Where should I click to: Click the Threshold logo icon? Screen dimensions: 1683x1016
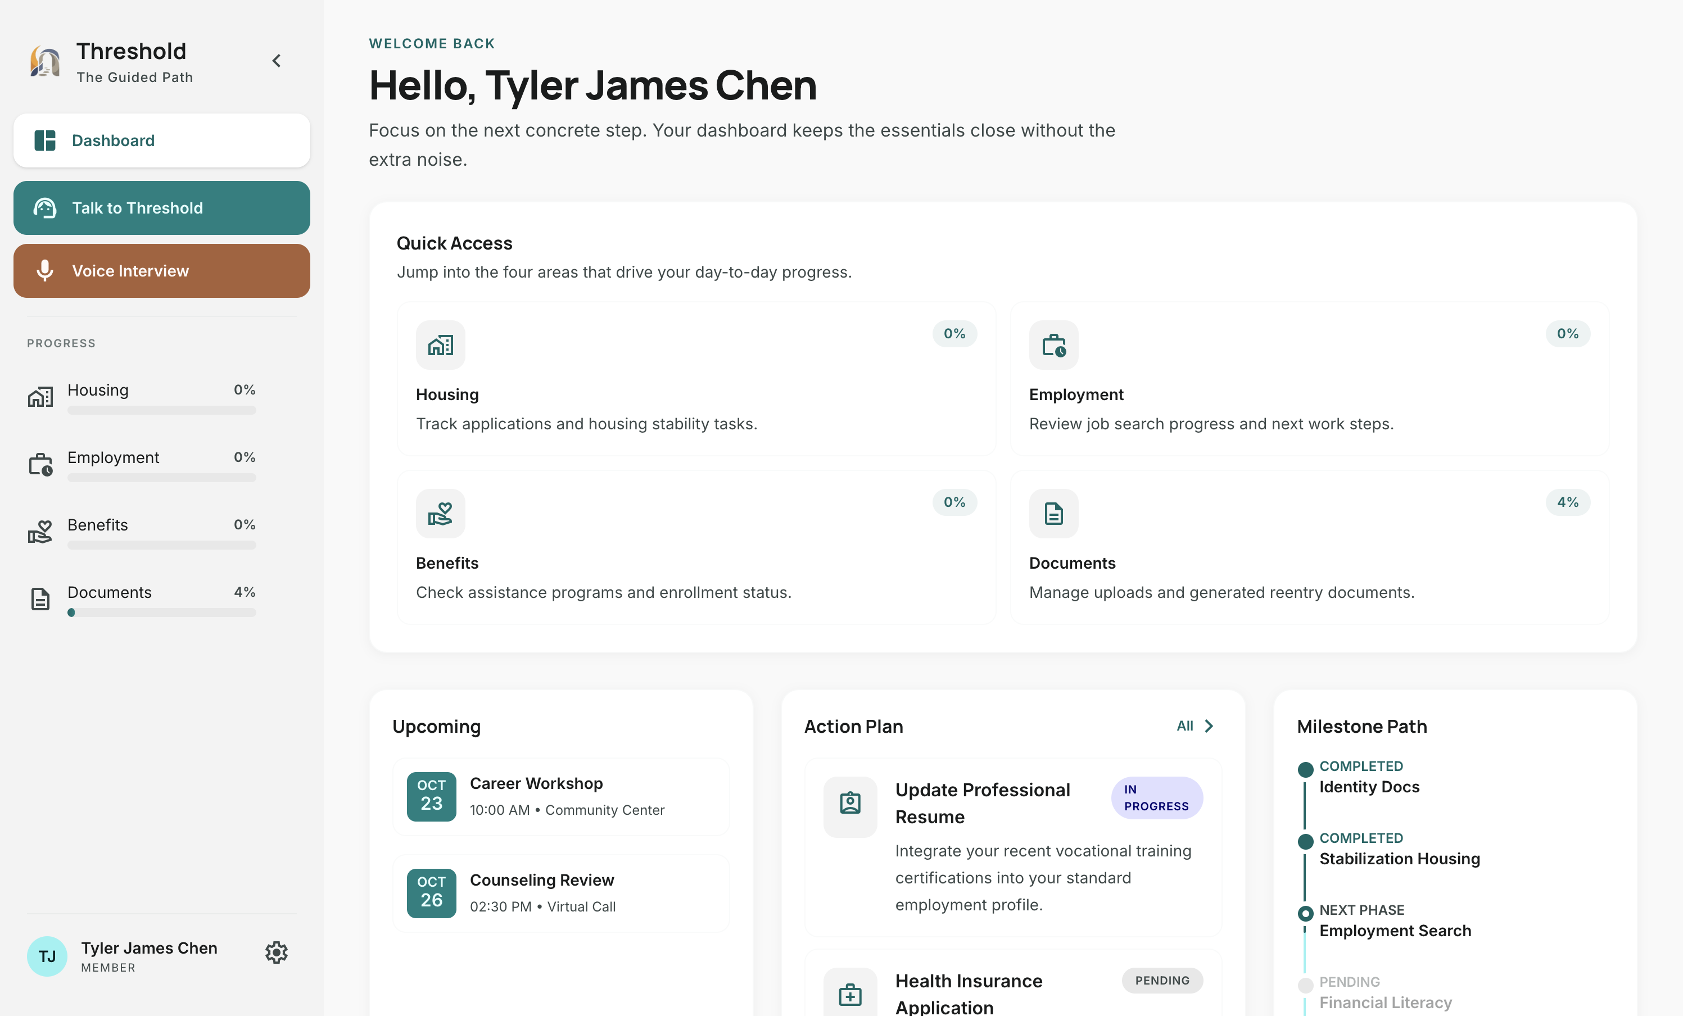45,61
